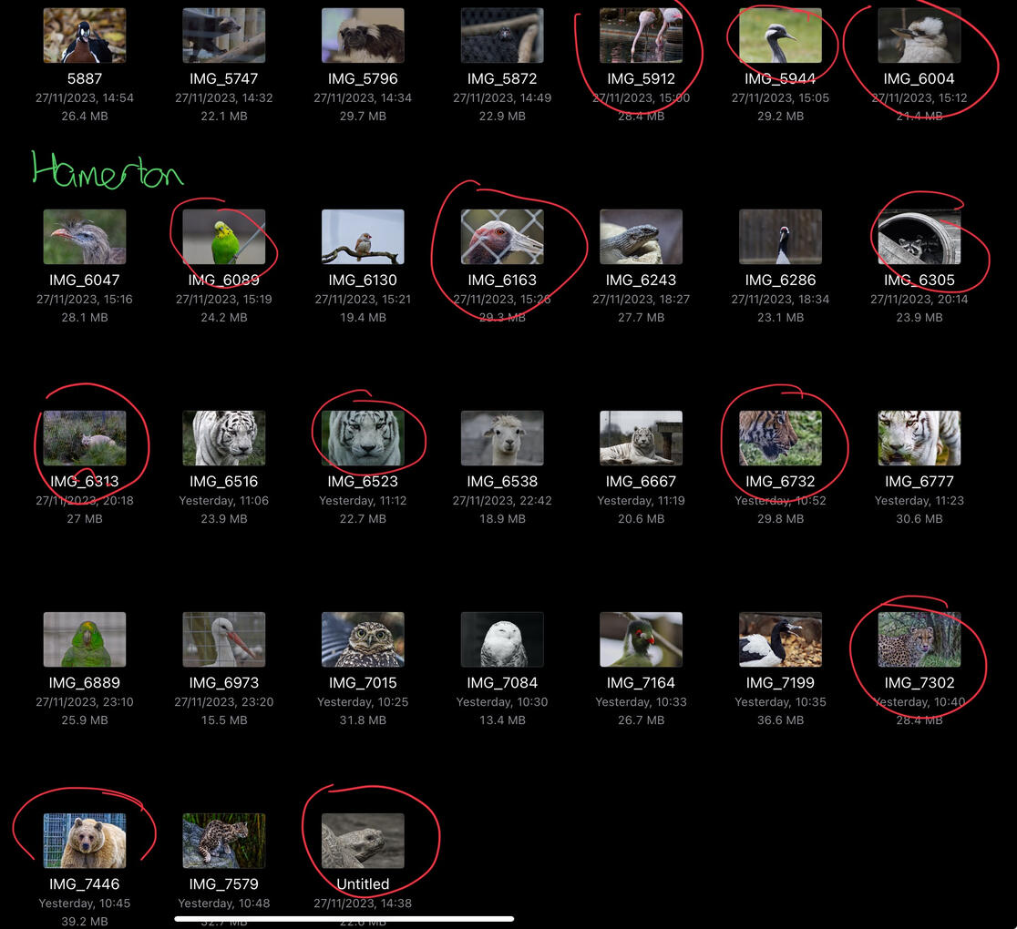Open the IMG_6089 green budgie photo
Screen dimensions: 1017x929
click(223, 237)
